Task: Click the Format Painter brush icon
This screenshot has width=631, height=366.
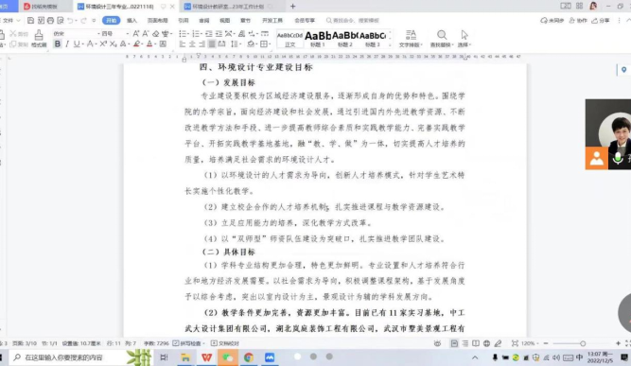Action: coord(39,38)
